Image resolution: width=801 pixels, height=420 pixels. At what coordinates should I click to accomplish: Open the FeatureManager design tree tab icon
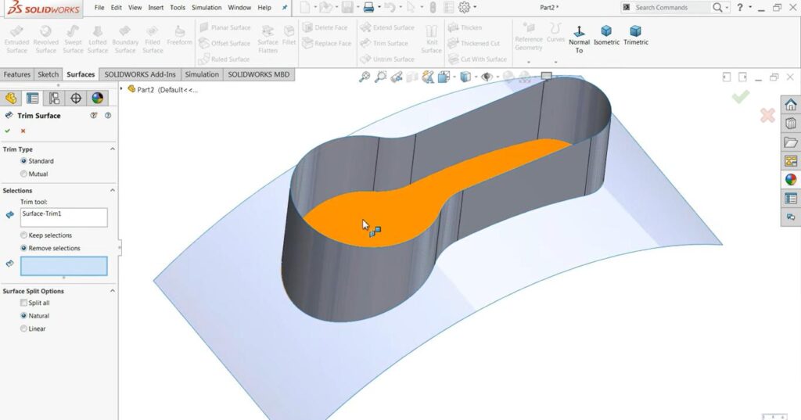[x=11, y=98]
